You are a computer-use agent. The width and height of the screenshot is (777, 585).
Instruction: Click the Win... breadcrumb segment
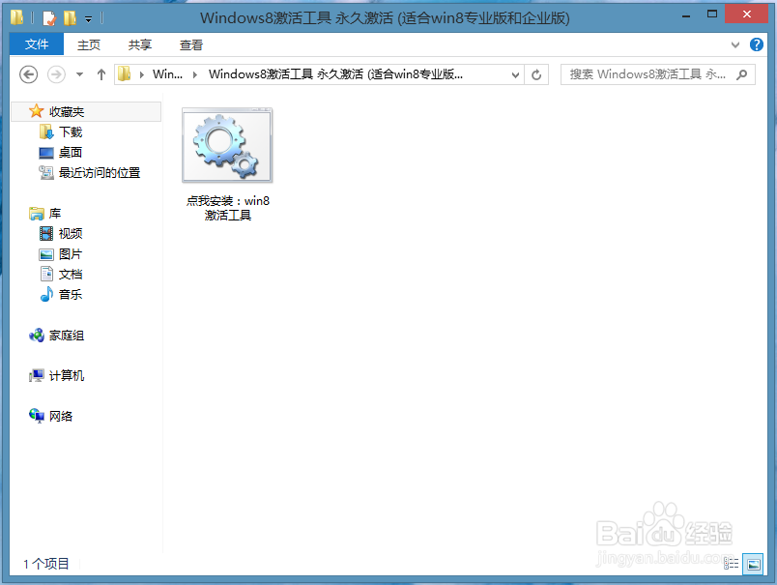tap(167, 74)
